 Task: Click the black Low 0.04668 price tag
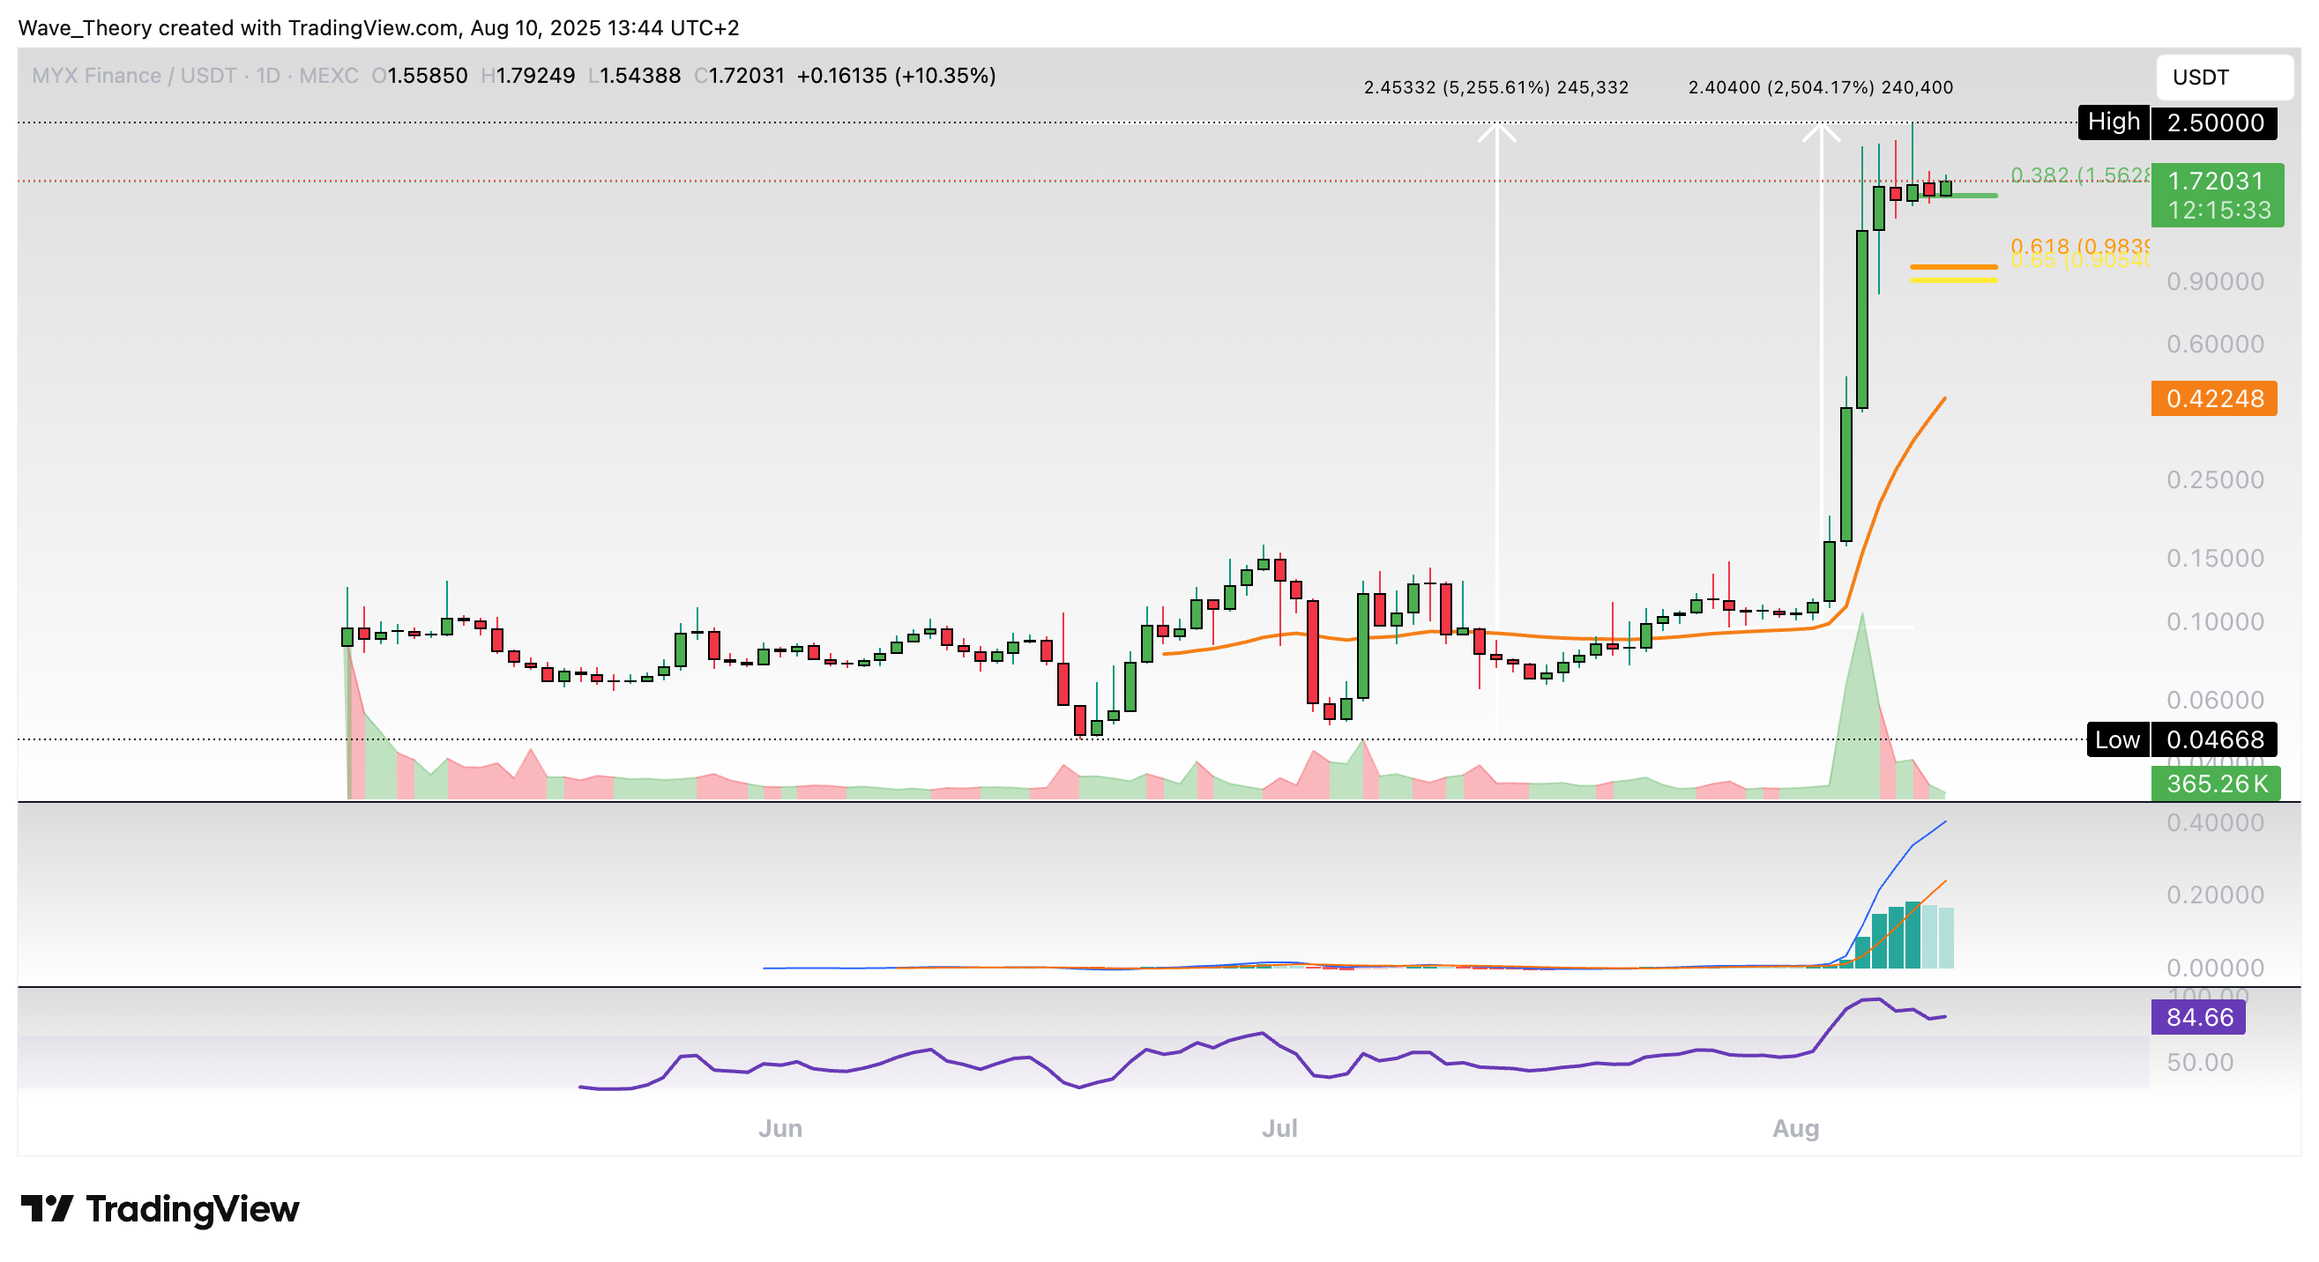click(x=2181, y=739)
